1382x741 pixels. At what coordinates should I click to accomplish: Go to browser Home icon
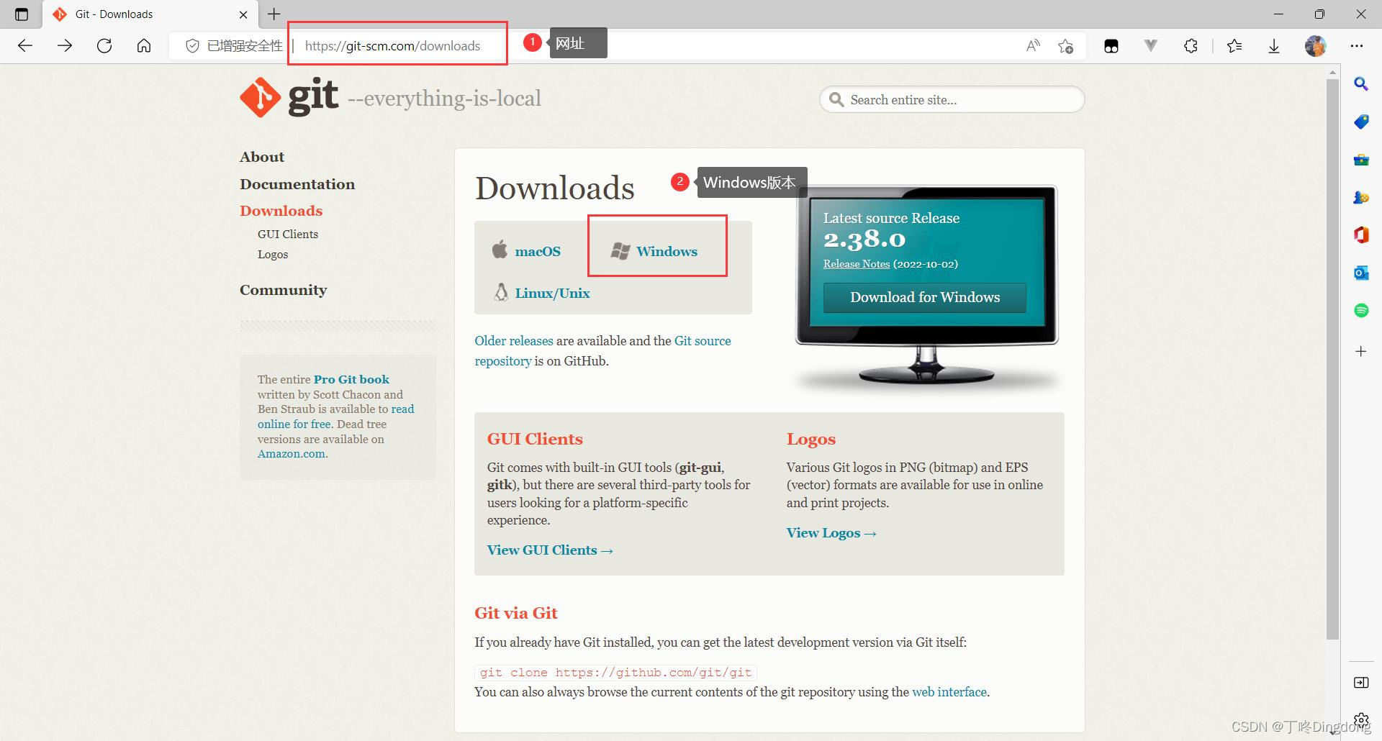click(144, 46)
